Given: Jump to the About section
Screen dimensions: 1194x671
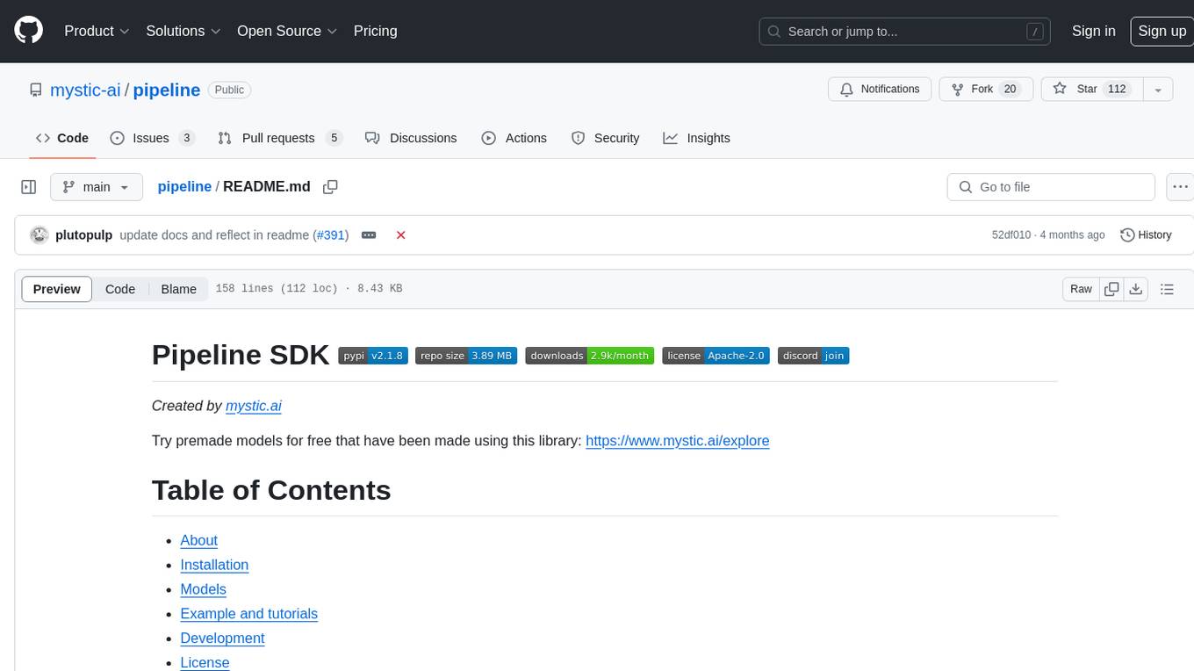Looking at the screenshot, I should (198, 540).
